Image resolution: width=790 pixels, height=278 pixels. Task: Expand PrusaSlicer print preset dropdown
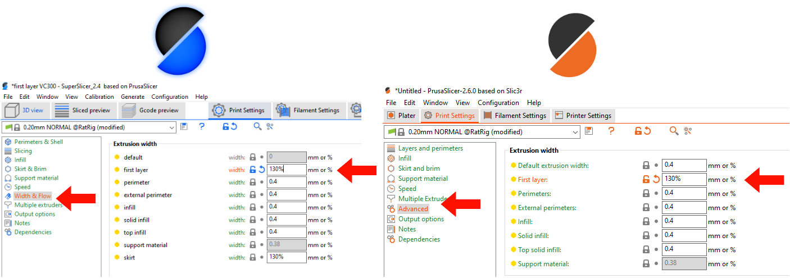575,132
